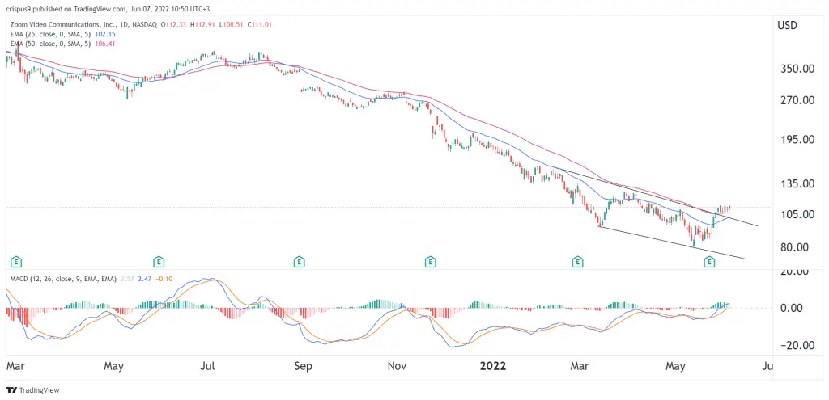The width and height of the screenshot is (829, 400).
Task: Click the TradingView logo at the bottom
Action: tap(32, 390)
